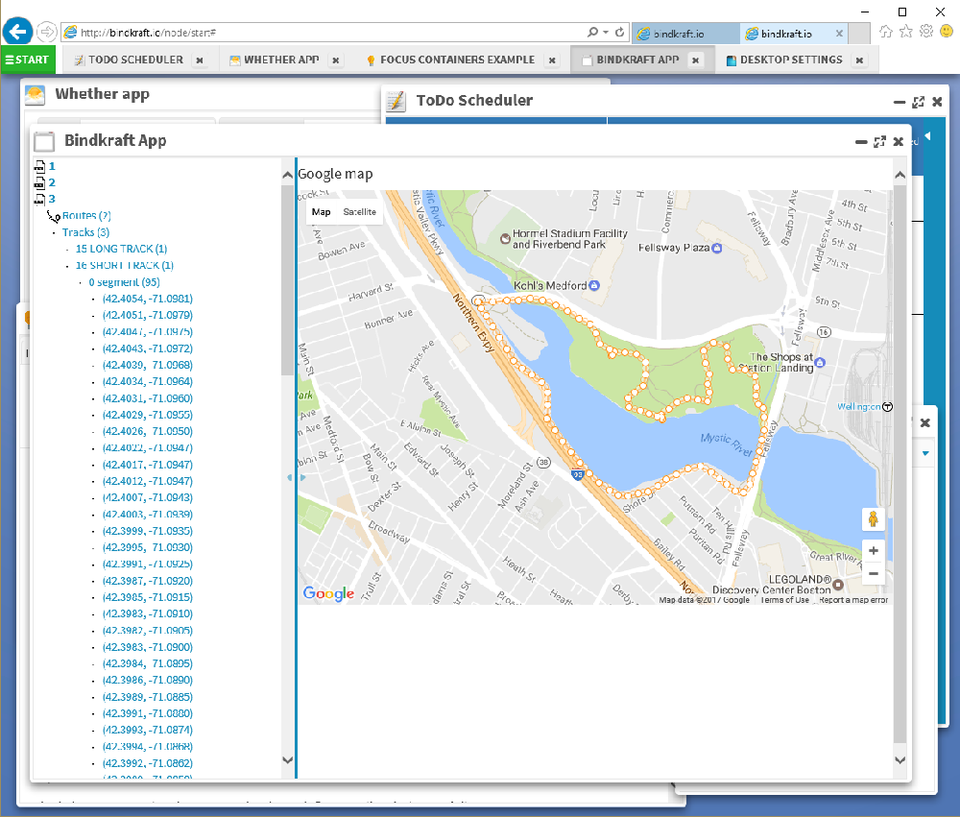Click the Street View pegman icon

pos(873,519)
